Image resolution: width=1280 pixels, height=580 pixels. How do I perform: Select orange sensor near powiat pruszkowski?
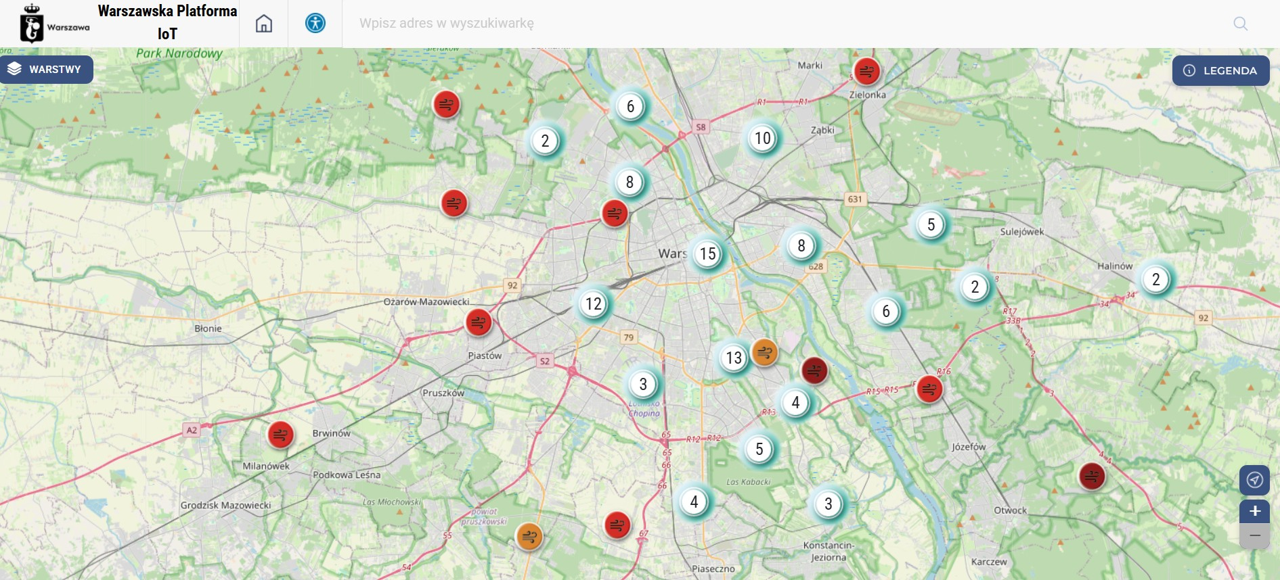(529, 537)
